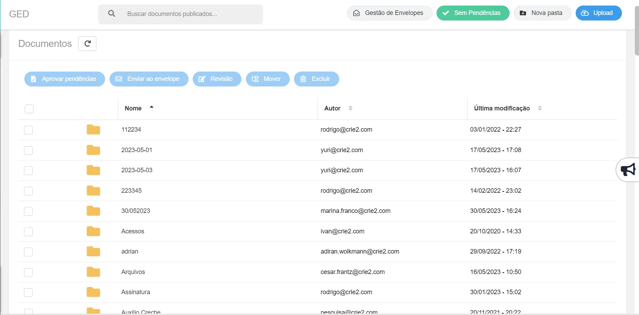This screenshot has width=639, height=315.
Task: Click the Sem Pendências button
Action: coord(473,13)
